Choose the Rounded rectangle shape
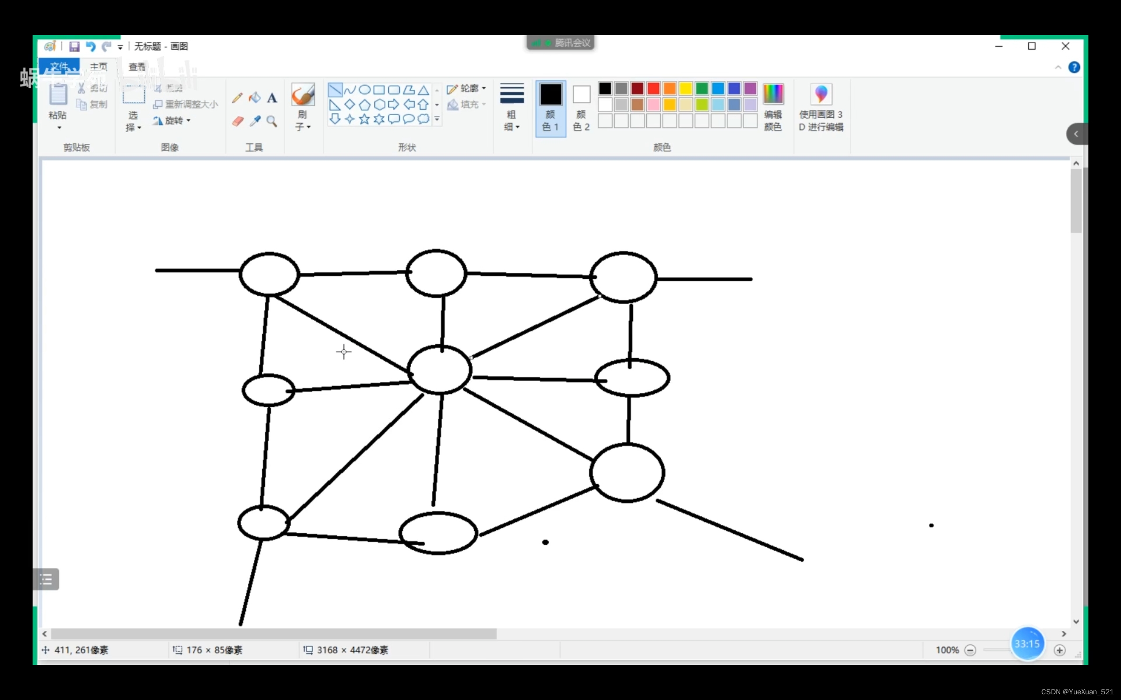 pyautogui.click(x=394, y=89)
